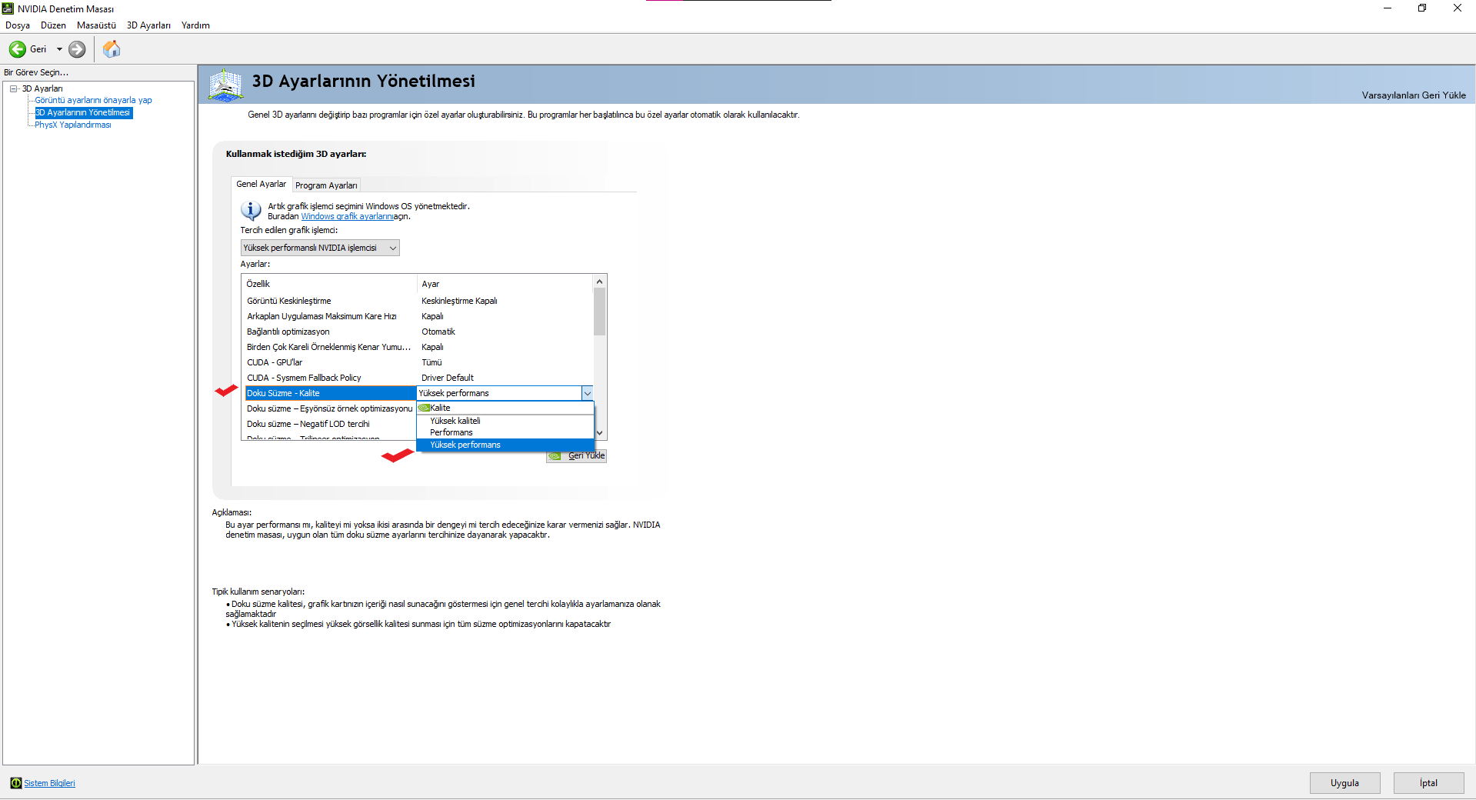Click the Otomatik value for Bağlantılı optimizasyon
The width and height of the screenshot is (1476, 800).
click(438, 332)
